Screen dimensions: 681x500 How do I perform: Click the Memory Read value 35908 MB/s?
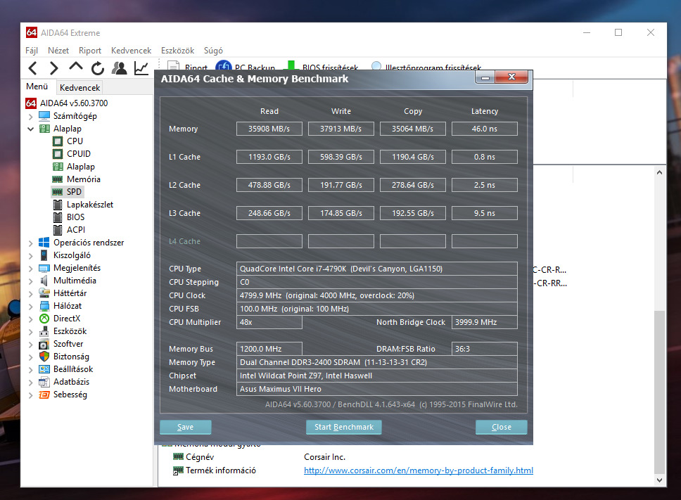269,129
